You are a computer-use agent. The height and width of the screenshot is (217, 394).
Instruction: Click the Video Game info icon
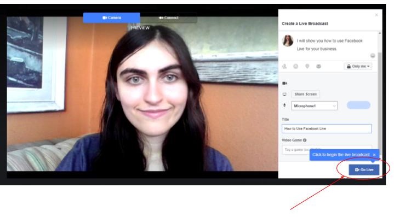coord(305,140)
